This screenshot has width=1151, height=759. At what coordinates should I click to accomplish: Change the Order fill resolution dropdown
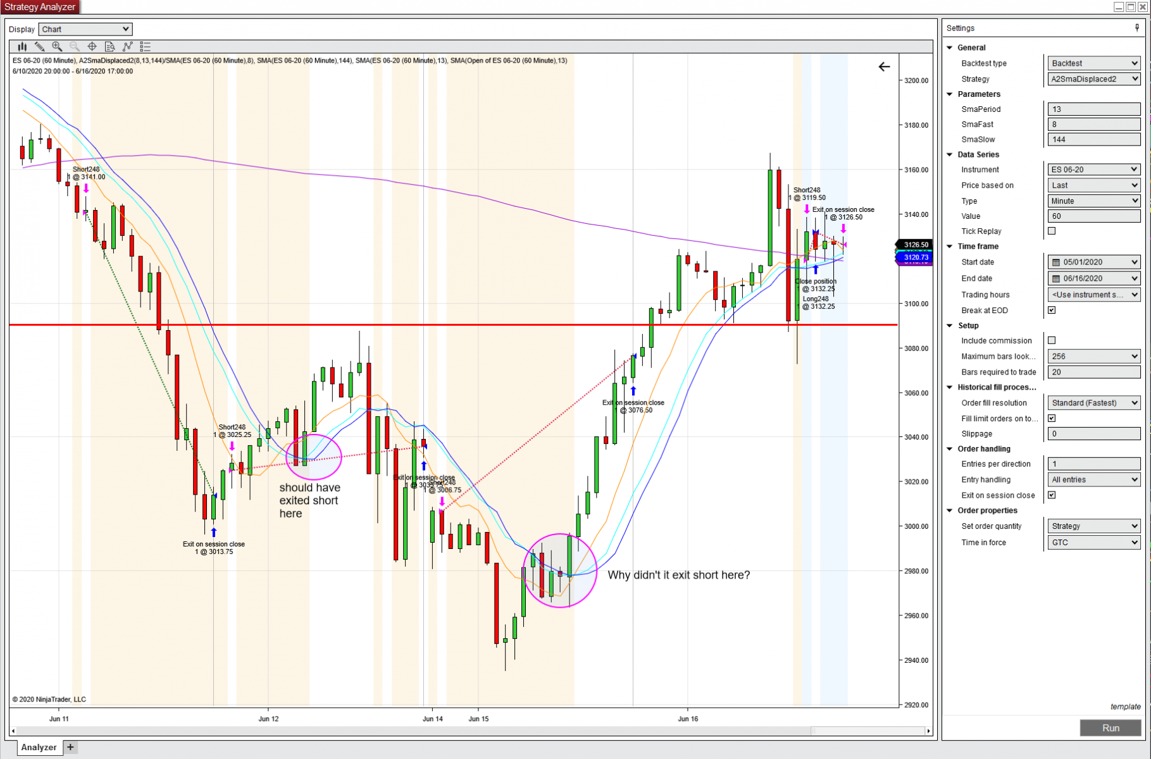[1094, 403]
